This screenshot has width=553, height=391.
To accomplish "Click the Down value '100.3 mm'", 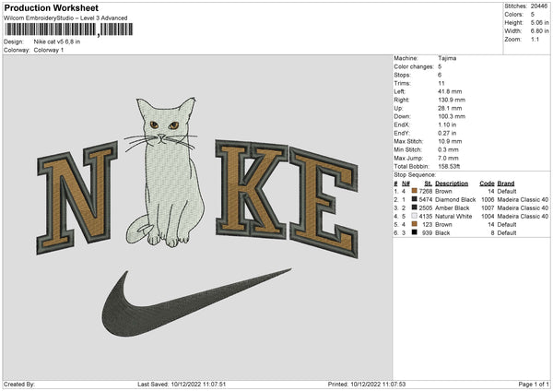I will 452,116.
